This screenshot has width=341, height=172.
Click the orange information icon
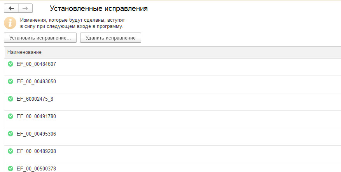click(10, 22)
